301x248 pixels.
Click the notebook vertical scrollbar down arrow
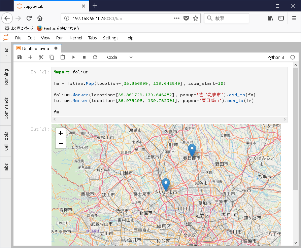point(296,243)
